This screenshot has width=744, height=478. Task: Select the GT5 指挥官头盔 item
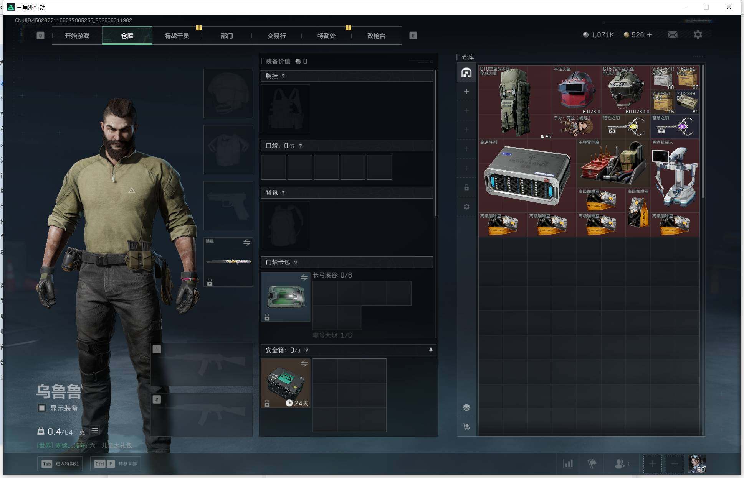pyautogui.click(x=626, y=90)
